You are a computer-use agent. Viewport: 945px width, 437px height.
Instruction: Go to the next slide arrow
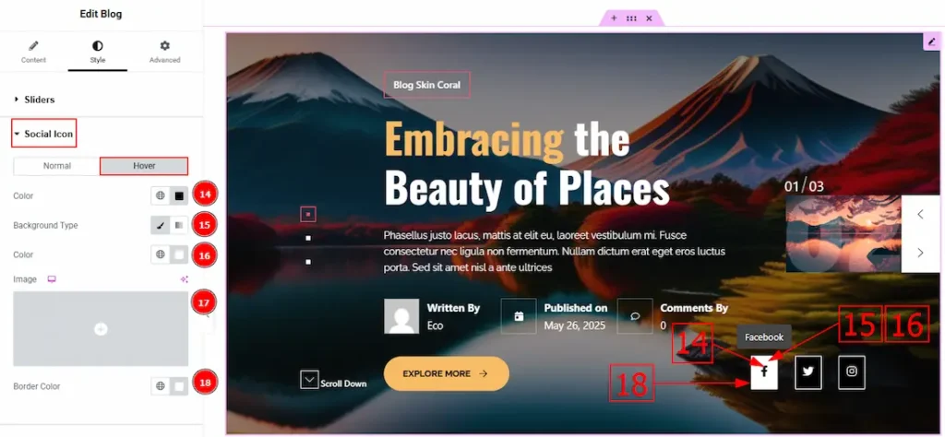[x=920, y=253]
